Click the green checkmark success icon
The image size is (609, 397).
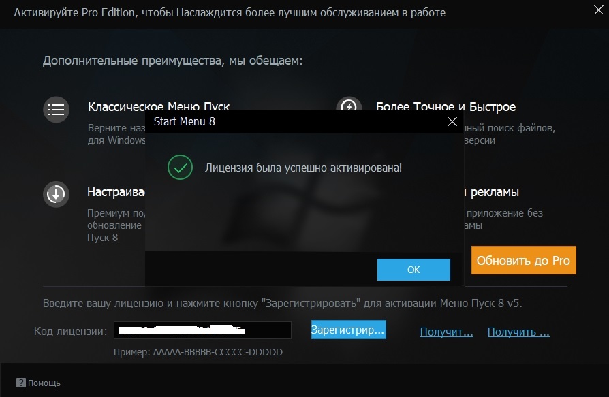[180, 168]
